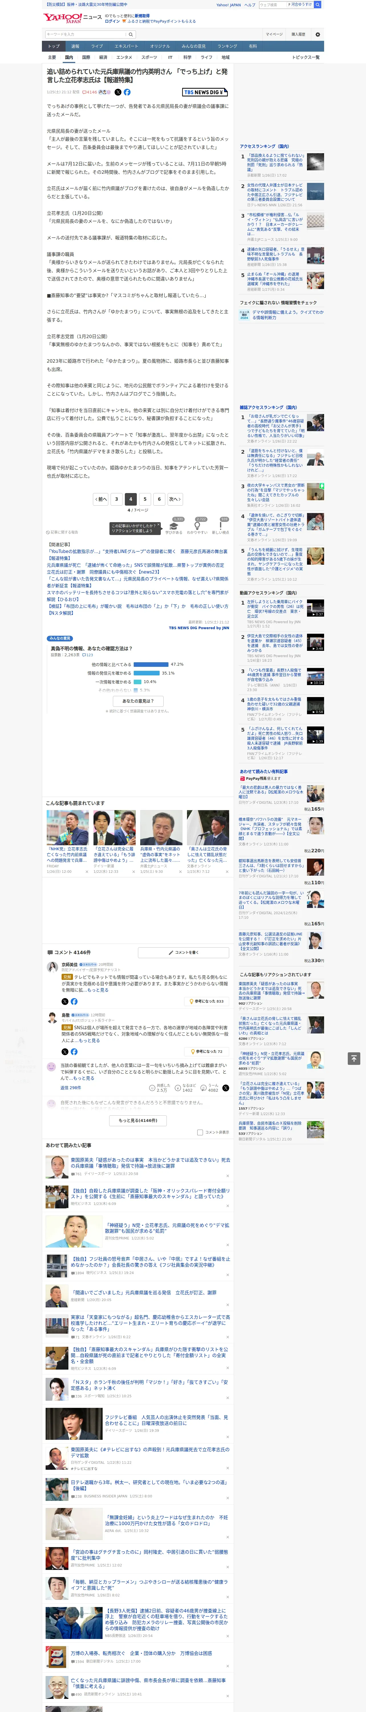Viewport: 366px width, 1712px height.
Task: Open settings gear icon in header
Action: coord(318,35)
